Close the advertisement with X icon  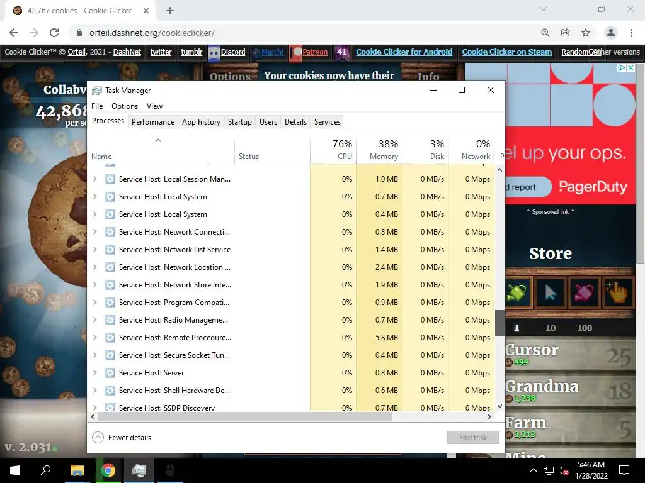click(631, 68)
